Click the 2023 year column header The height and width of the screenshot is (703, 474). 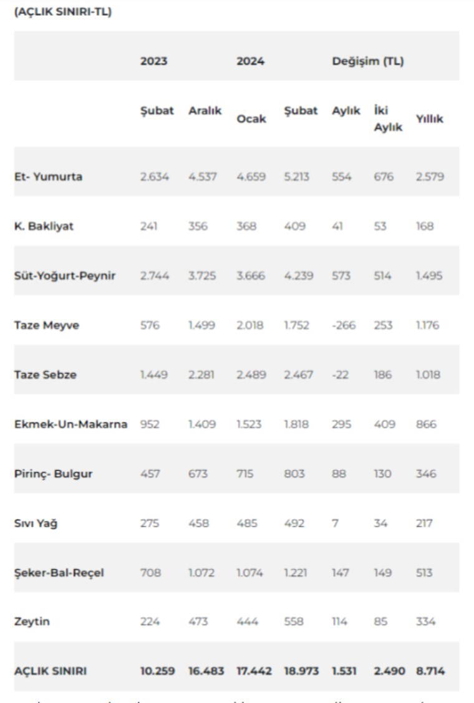click(x=153, y=62)
